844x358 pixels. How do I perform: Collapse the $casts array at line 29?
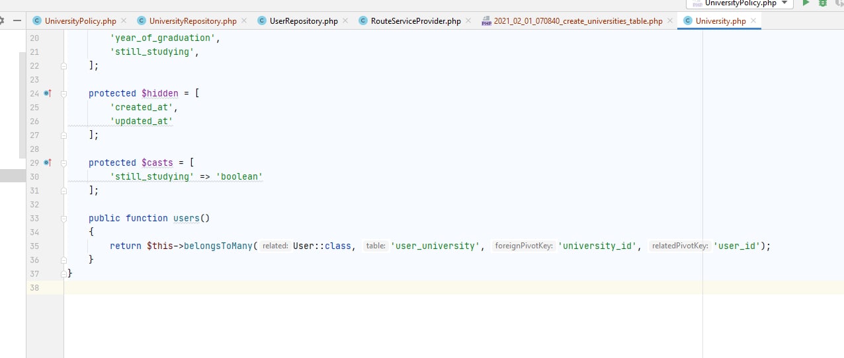[x=64, y=163]
